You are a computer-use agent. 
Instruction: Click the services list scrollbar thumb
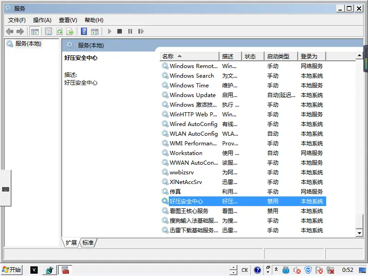(359, 221)
